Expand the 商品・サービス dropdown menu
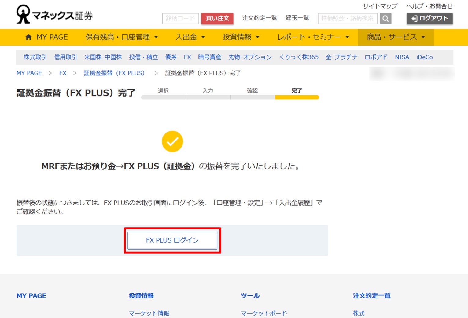Viewport: 468px width, 318px height. pyautogui.click(x=396, y=37)
